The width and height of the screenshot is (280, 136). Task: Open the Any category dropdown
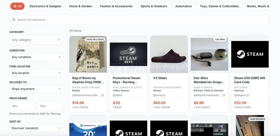[x=36, y=40]
